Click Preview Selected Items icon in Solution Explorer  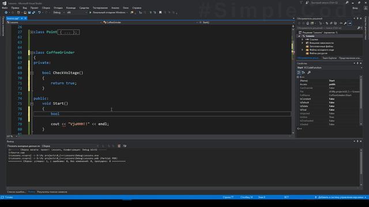point(350,23)
